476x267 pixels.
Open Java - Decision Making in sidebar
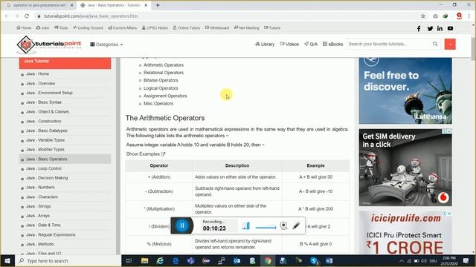[47, 178]
